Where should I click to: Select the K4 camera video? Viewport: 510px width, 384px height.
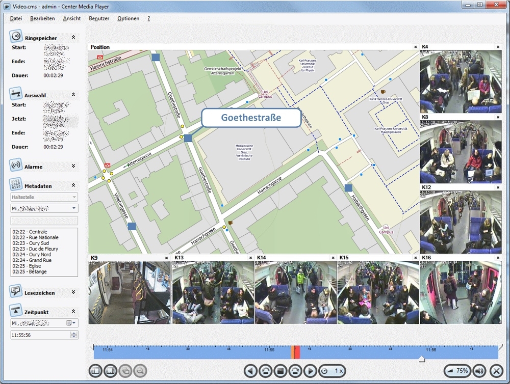[x=461, y=81]
